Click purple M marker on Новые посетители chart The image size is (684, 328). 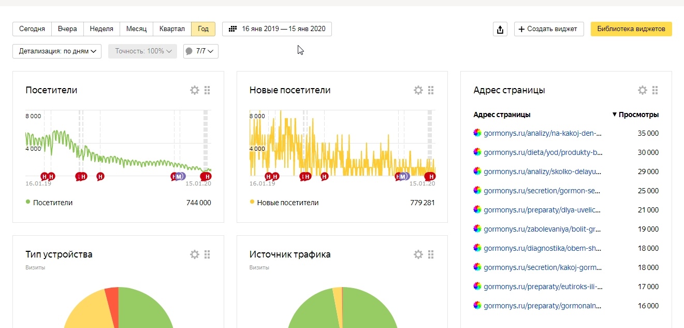coord(404,176)
